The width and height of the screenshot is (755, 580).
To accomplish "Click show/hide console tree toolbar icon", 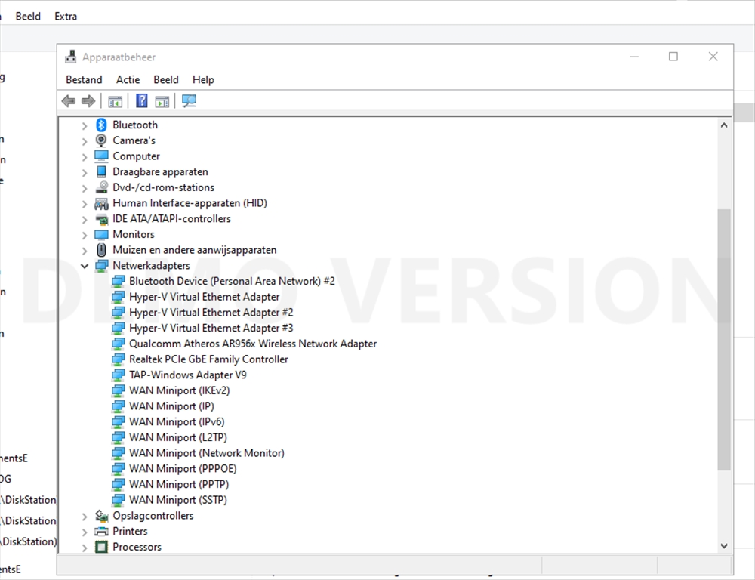I will click(x=115, y=101).
